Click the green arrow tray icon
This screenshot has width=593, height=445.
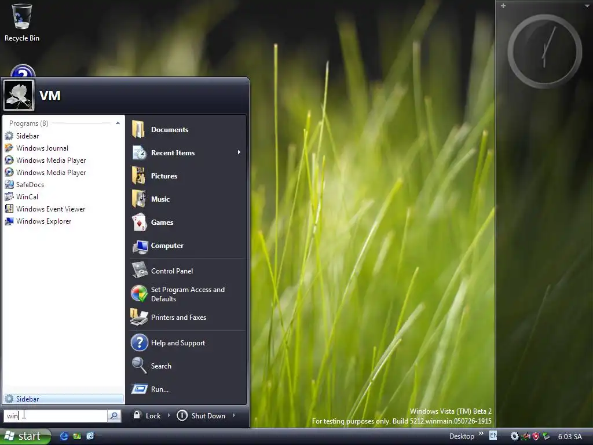546,436
